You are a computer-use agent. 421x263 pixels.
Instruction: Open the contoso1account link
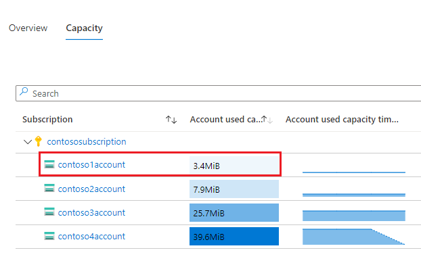[91, 164]
